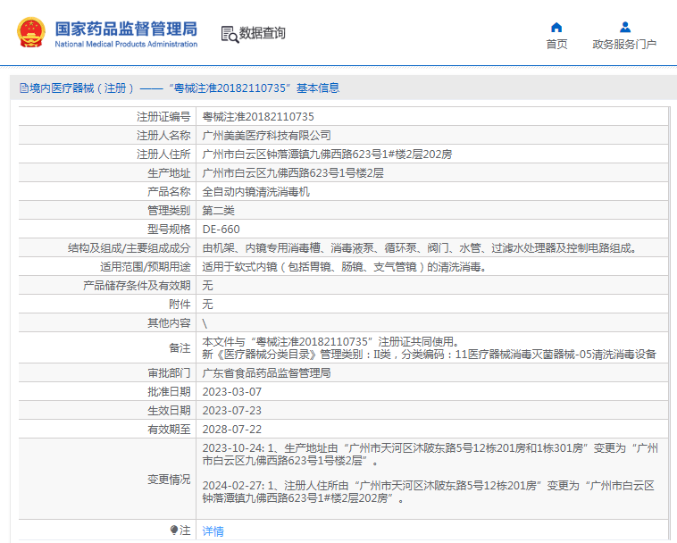The height and width of the screenshot is (543, 677).
Task: Click the 有效期至 label
Action: point(169,430)
